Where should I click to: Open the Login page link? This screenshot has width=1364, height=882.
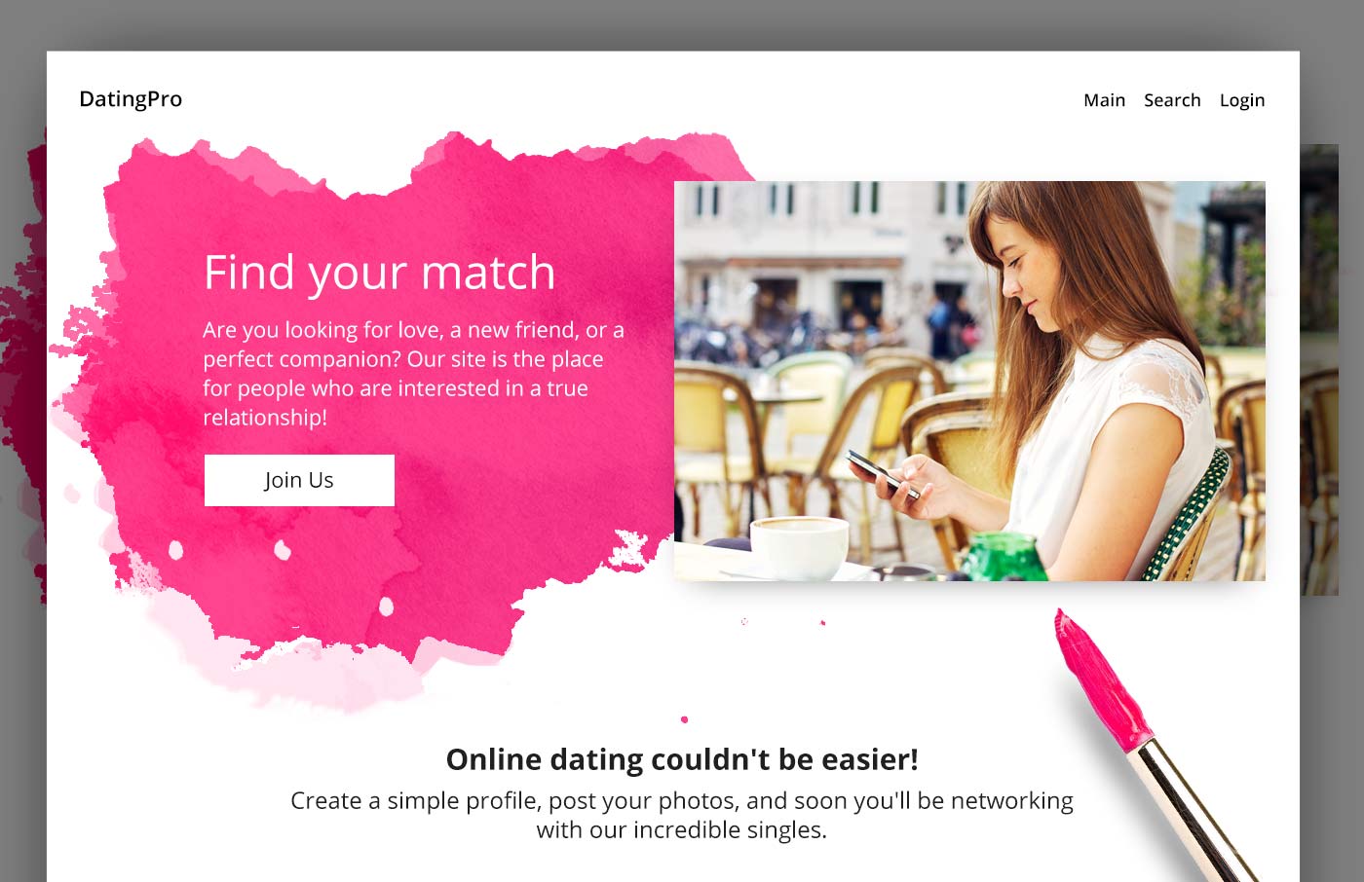tap(1242, 100)
